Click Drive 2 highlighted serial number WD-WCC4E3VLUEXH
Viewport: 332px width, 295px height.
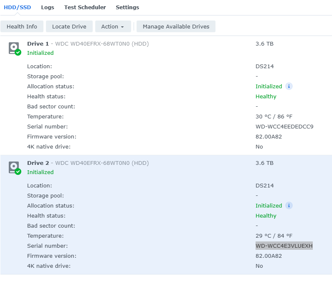(x=284, y=246)
